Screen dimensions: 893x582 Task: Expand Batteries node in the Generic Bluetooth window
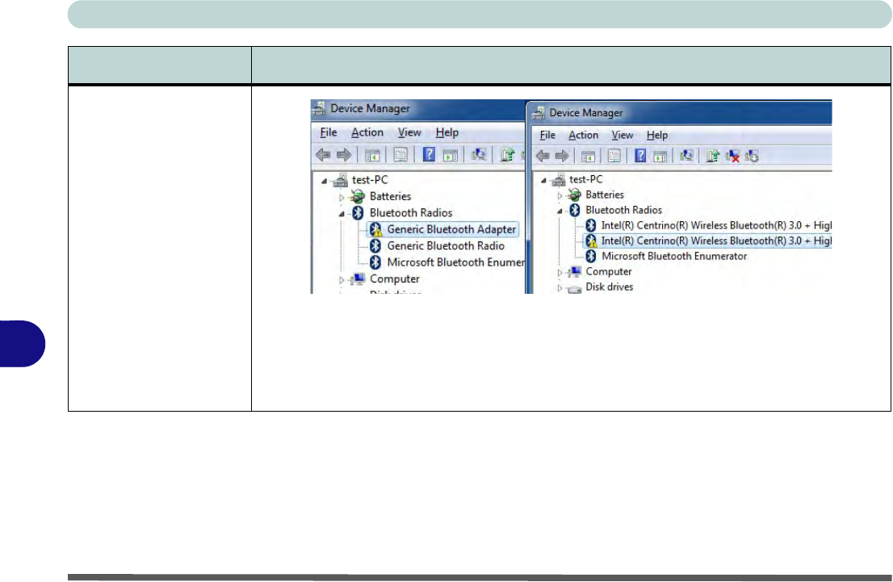(x=342, y=197)
